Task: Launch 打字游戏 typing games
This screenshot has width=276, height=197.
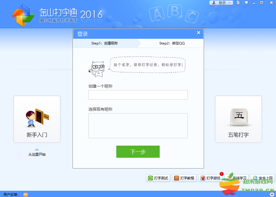Action: click(210, 178)
